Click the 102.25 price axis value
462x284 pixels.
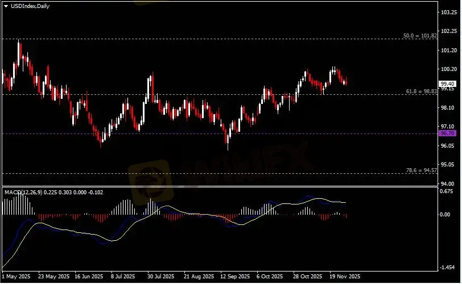[449, 31]
